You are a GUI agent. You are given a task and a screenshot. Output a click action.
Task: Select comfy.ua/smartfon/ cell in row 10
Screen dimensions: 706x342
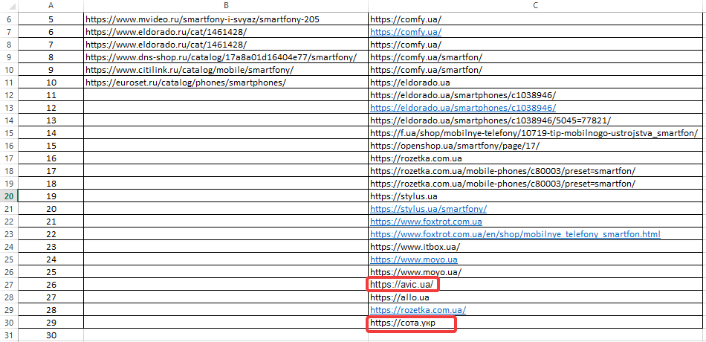[537, 70]
